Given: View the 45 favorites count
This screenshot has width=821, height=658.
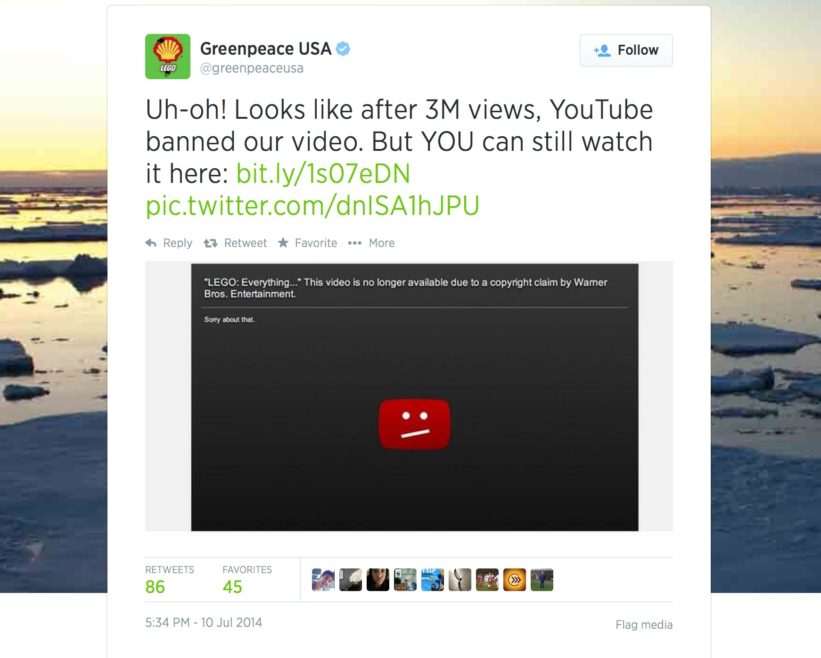Looking at the screenshot, I should [232, 587].
